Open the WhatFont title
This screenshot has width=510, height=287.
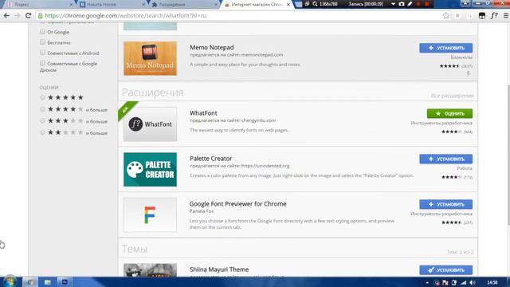coord(203,113)
